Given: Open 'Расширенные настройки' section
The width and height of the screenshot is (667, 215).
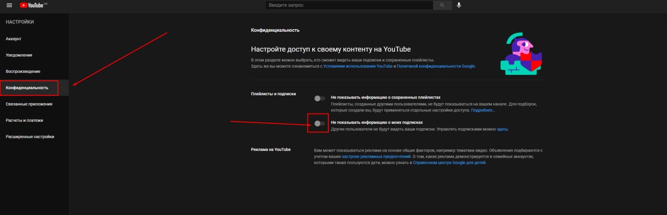Looking at the screenshot, I should coord(34,136).
